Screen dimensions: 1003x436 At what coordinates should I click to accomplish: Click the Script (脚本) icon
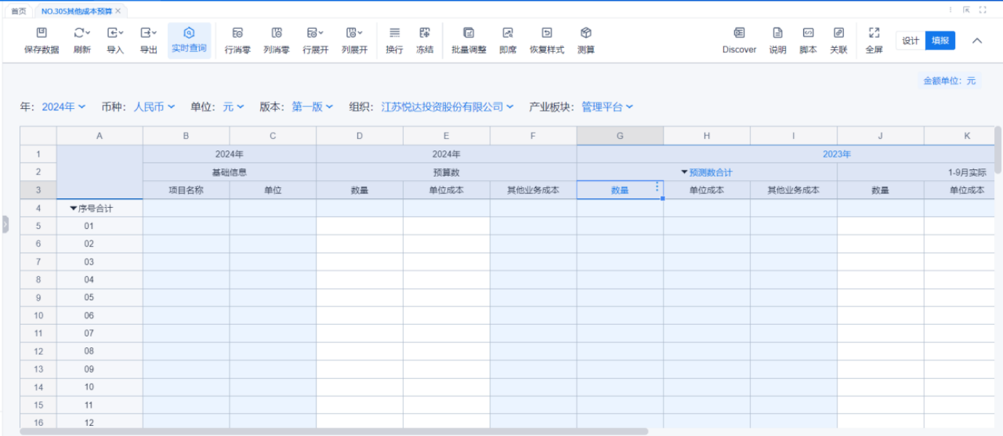tap(808, 33)
